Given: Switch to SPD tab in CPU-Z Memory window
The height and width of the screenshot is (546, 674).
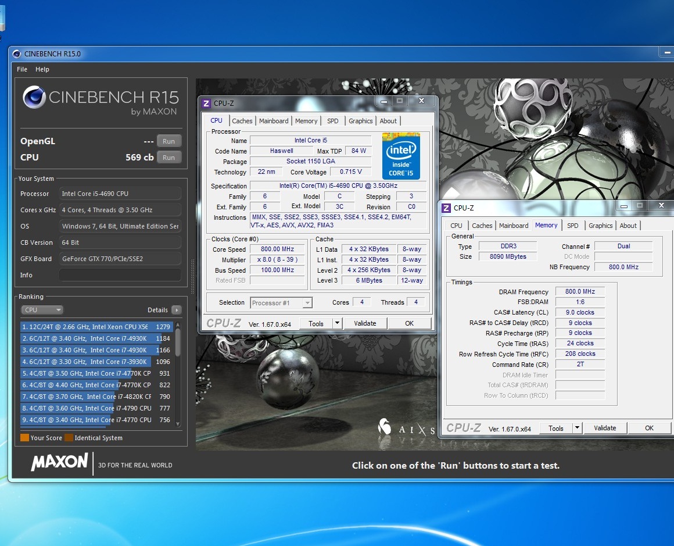Looking at the screenshot, I should point(572,226).
